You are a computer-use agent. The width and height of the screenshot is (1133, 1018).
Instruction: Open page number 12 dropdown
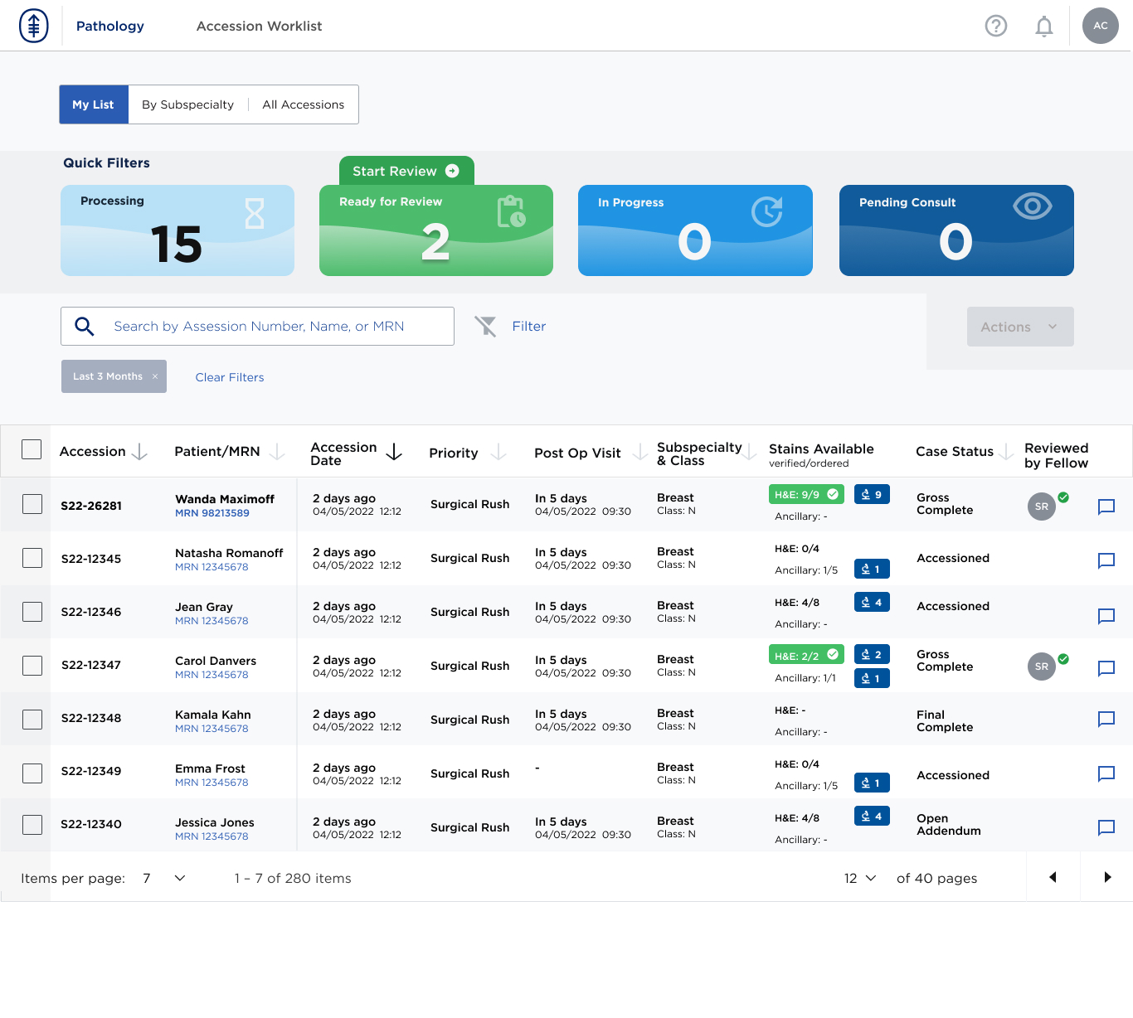click(859, 878)
